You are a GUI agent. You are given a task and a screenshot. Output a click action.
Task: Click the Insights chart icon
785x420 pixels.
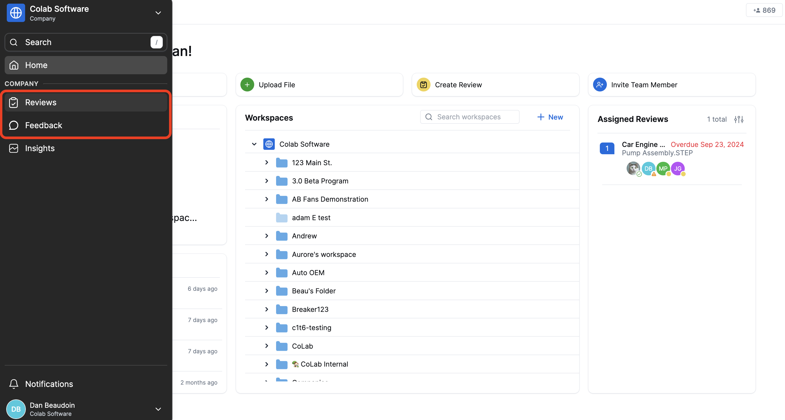click(x=14, y=148)
